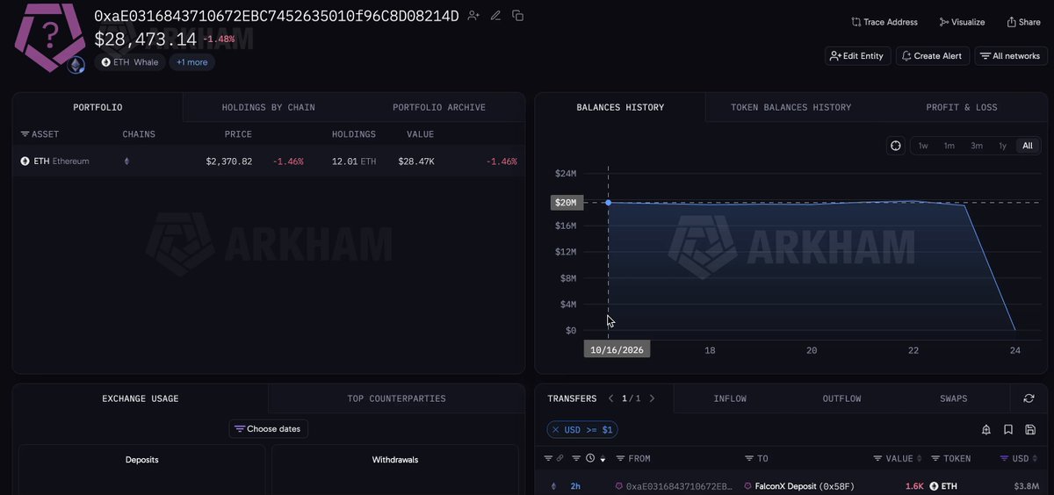The width and height of the screenshot is (1054, 495).
Task: Copy the wallet address with the copy icon
Action: (518, 16)
